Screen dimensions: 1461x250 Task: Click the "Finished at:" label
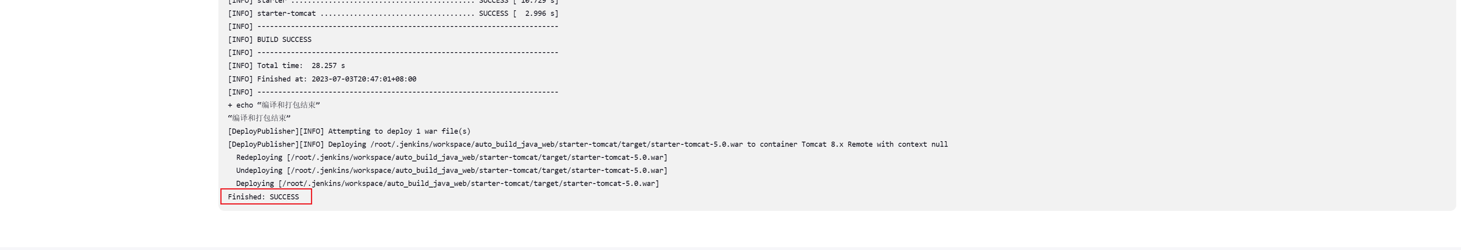(x=282, y=80)
